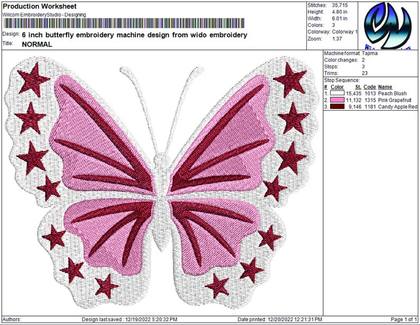Click the "Authors:" footer label

pyautogui.click(x=12, y=319)
